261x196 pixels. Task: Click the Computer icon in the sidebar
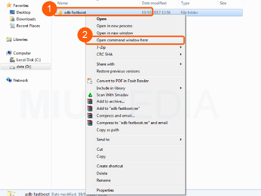click(x=9, y=53)
